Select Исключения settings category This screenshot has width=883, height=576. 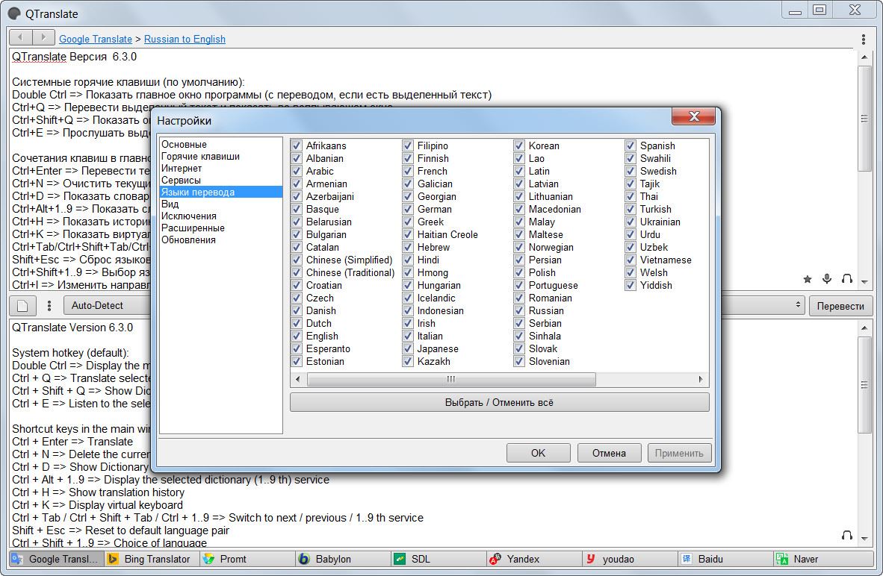coord(221,216)
